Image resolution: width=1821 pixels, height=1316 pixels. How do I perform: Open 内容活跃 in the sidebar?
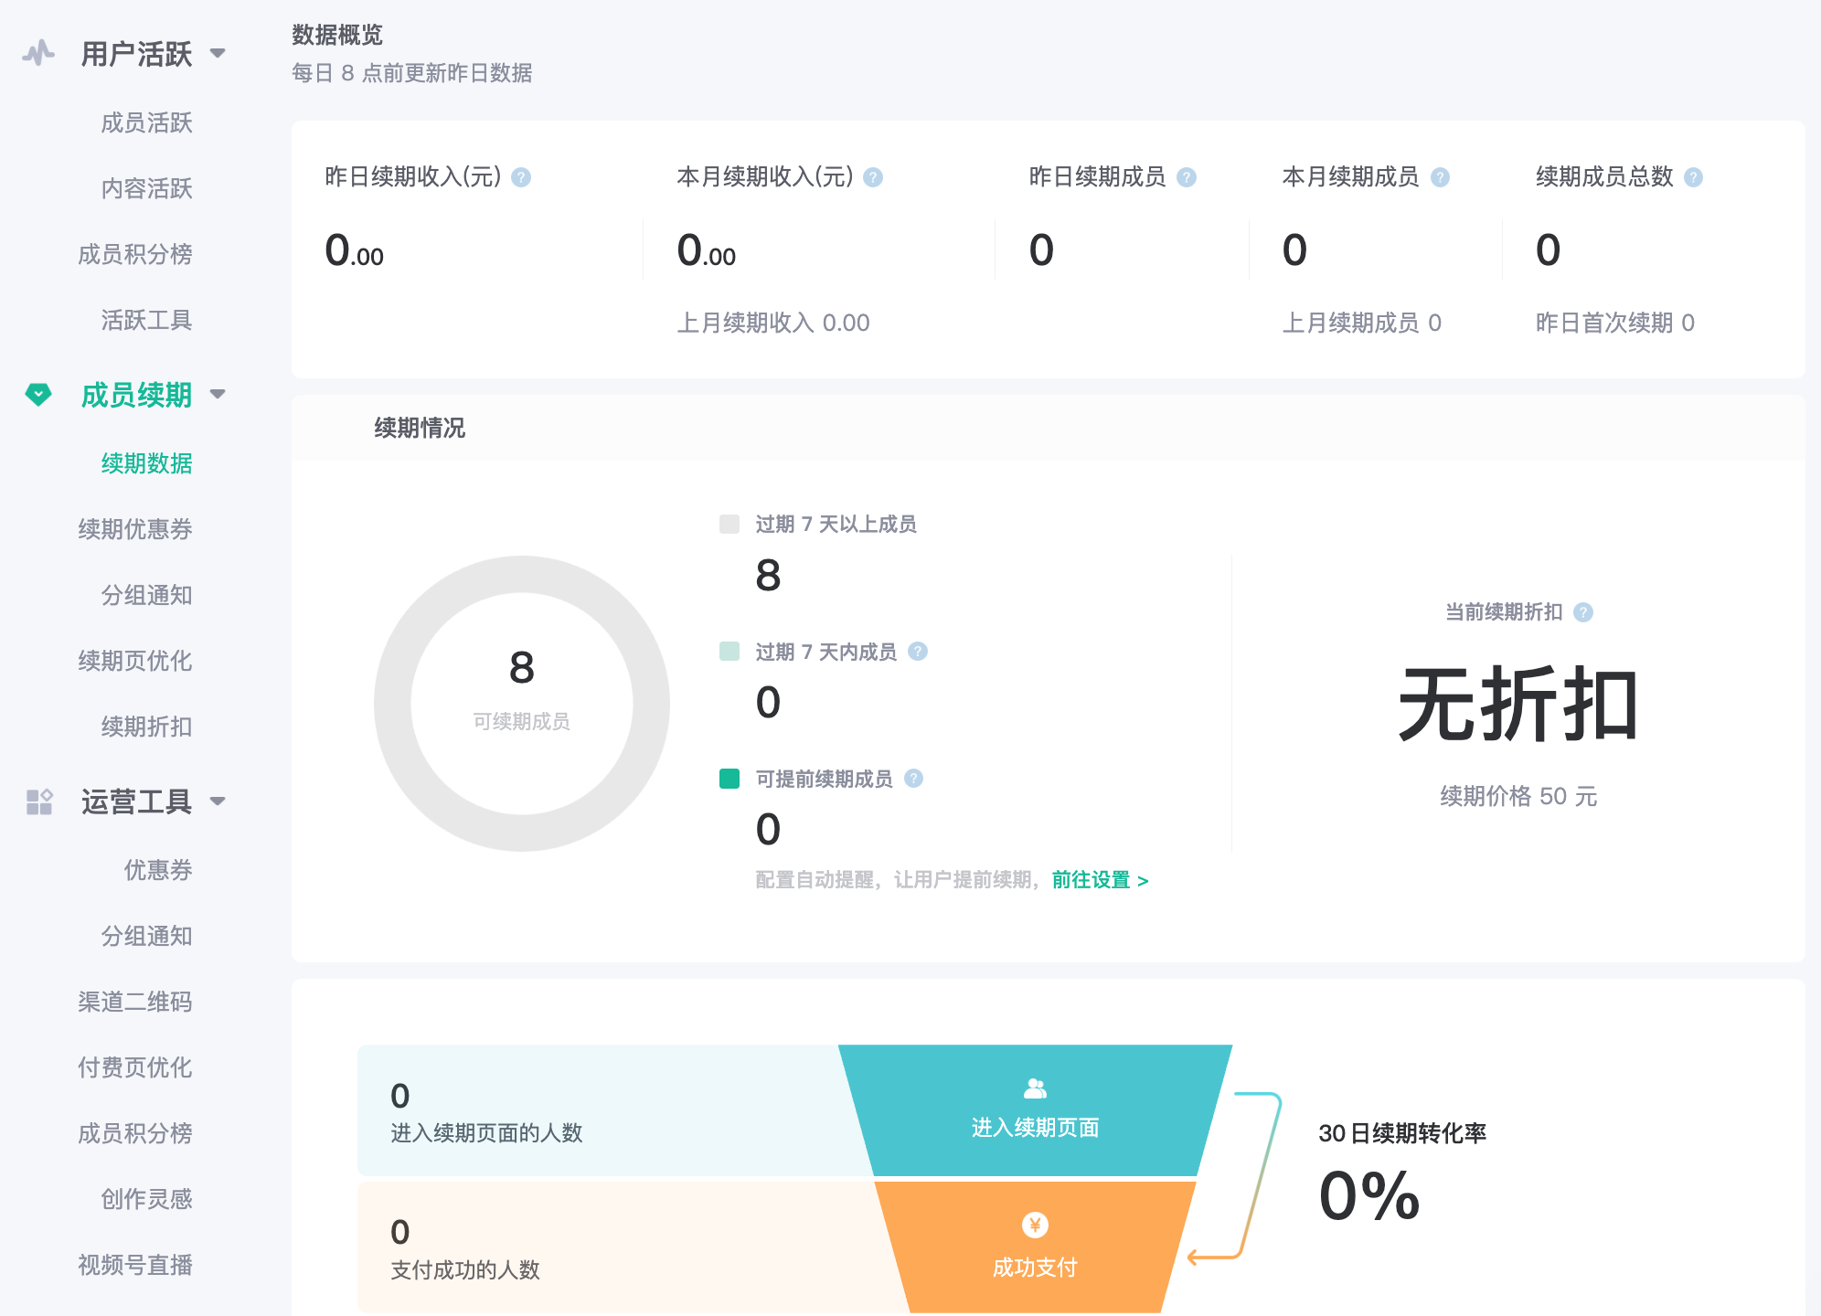click(x=146, y=188)
